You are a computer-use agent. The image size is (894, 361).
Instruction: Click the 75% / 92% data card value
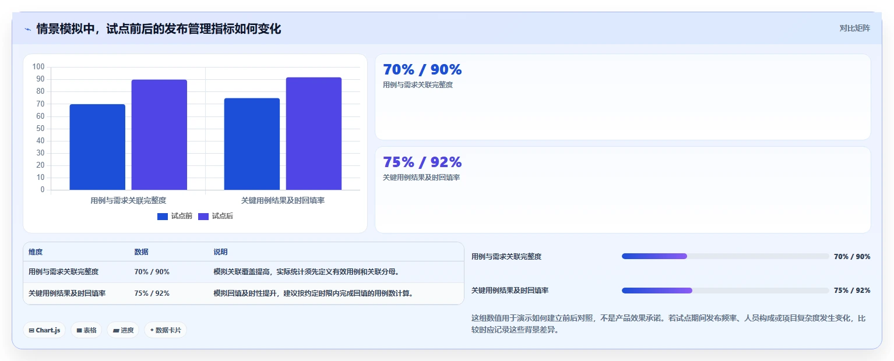tap(422, 162)
